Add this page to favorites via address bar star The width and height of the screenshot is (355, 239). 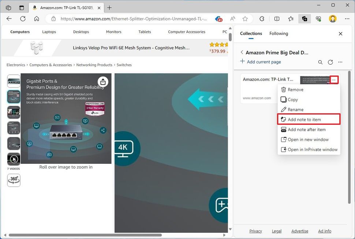tap(245, 19)
